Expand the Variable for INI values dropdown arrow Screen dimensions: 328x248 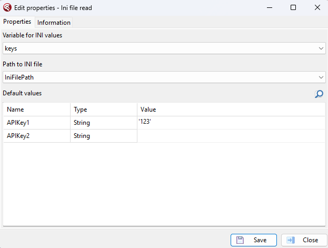pyautogui.click(x=321, y=48)
